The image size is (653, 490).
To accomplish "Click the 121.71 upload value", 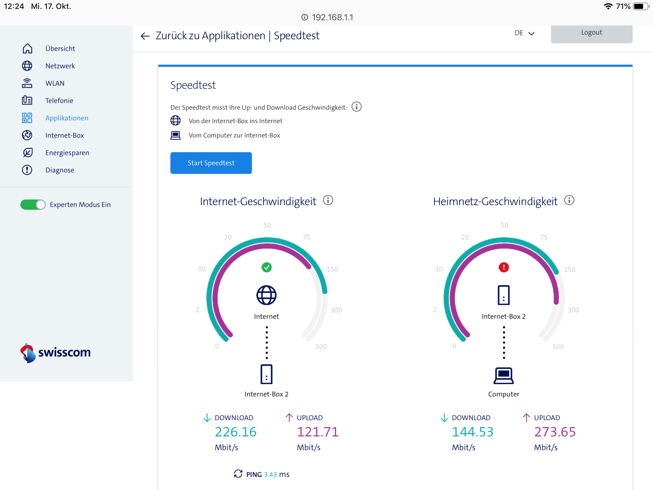I will pyautogui.click(x=318, y=432).
